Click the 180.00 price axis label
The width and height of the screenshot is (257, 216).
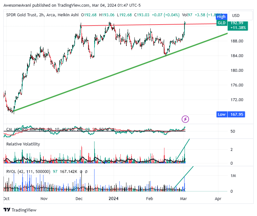point(237,71)
